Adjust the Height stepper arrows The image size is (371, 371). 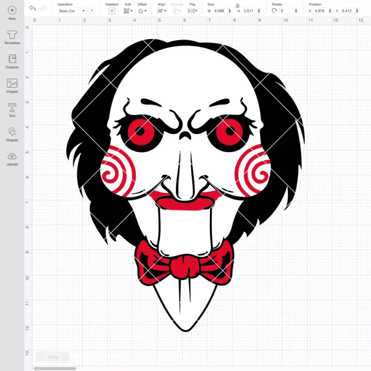(259, 11)
